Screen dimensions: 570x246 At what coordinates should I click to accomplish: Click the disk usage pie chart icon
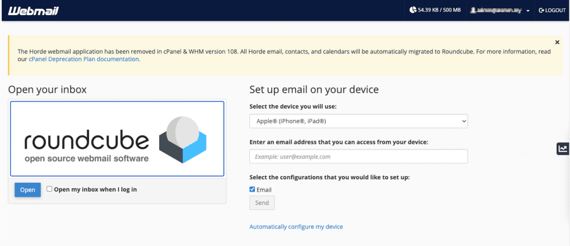click(412, 10)
